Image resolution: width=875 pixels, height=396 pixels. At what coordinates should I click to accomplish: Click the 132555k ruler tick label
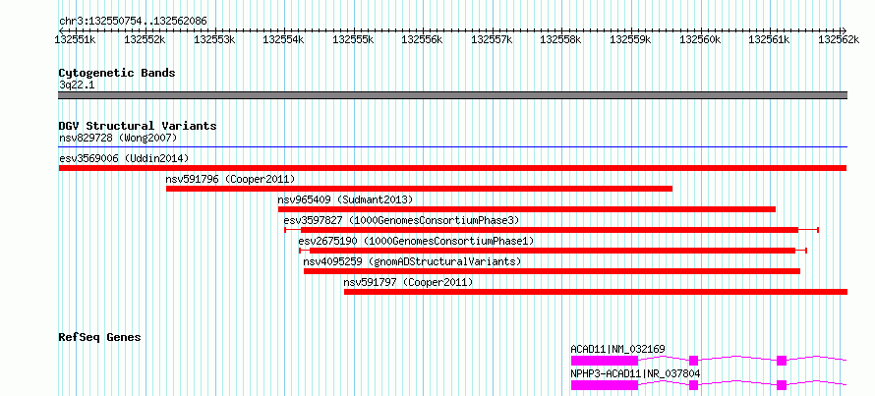352,39
